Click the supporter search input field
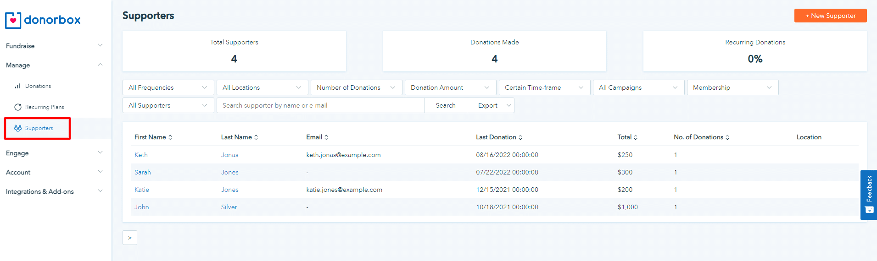 320,105
